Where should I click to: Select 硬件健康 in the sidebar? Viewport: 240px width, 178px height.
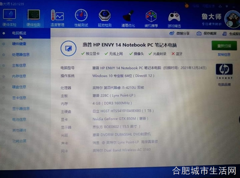tap(19, 44)
